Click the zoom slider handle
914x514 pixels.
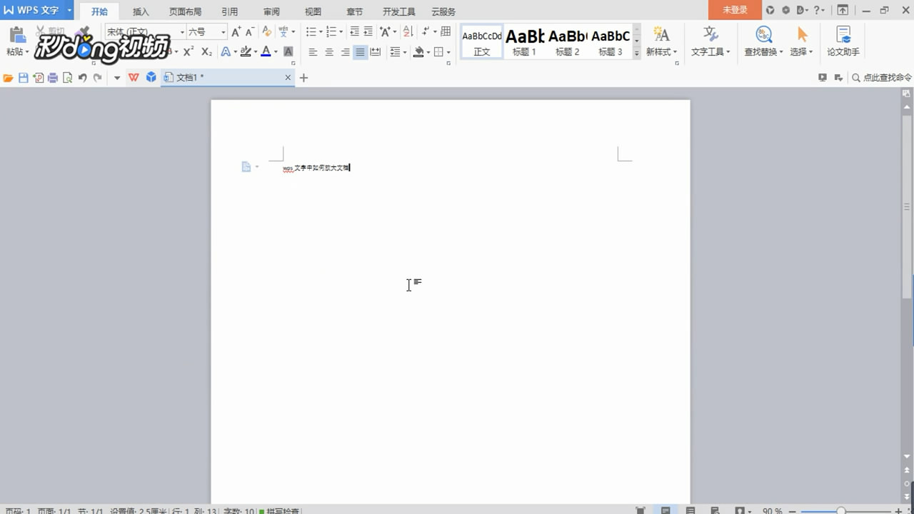tap(841, 511)
